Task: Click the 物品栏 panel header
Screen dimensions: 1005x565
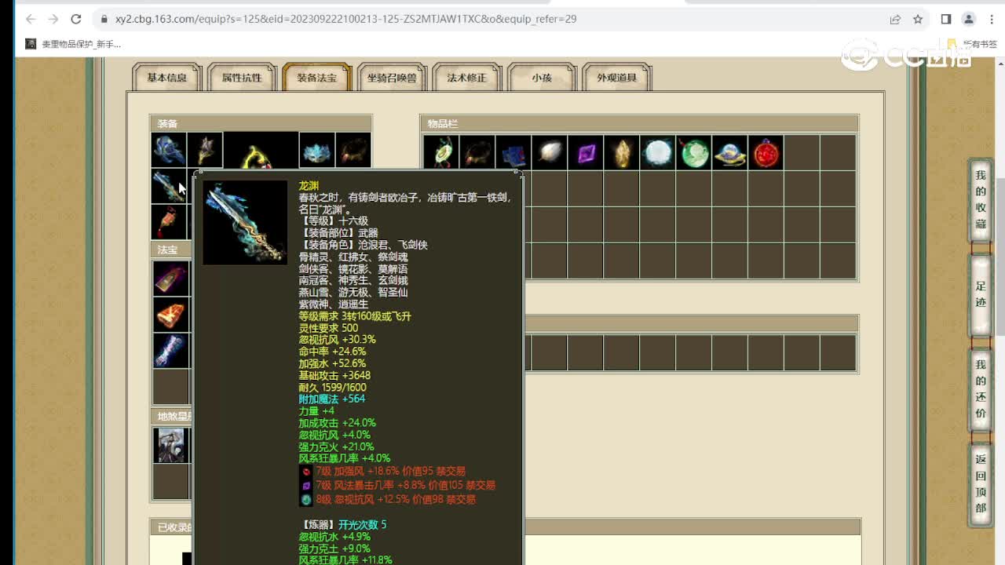Action: pyautogui.click(x=639, y=123)
